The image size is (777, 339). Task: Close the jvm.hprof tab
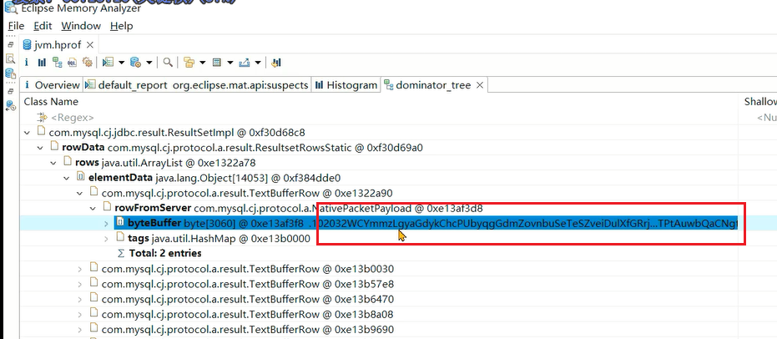point(89,45)
